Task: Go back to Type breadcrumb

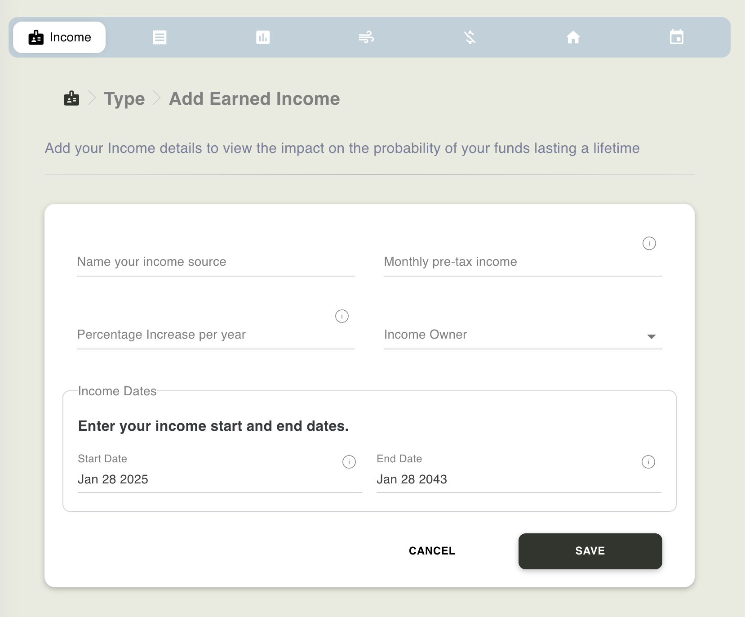Action: pyautogui.click(x=124, y=98)
